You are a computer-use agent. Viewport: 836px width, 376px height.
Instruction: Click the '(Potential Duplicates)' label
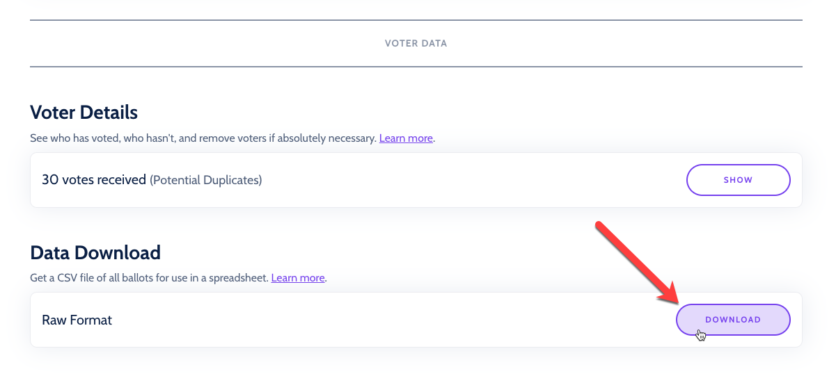tap(206, 180)
